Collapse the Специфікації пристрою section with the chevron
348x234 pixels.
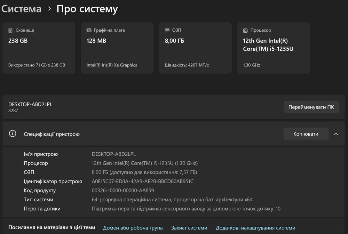point(336,134)
